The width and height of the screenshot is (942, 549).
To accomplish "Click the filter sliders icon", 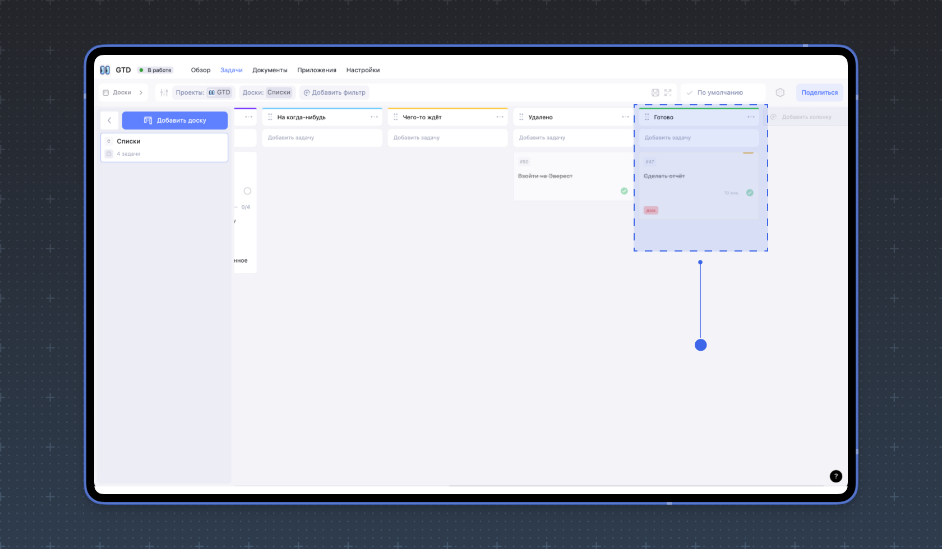I will [x=164, y=92].
